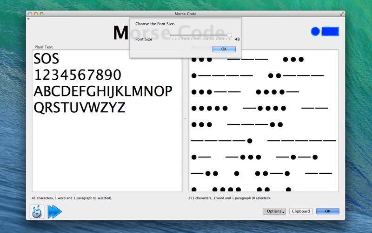372x233 pixels.
Task: Click the Morse Code window title text
Action: tap(186, 14)
